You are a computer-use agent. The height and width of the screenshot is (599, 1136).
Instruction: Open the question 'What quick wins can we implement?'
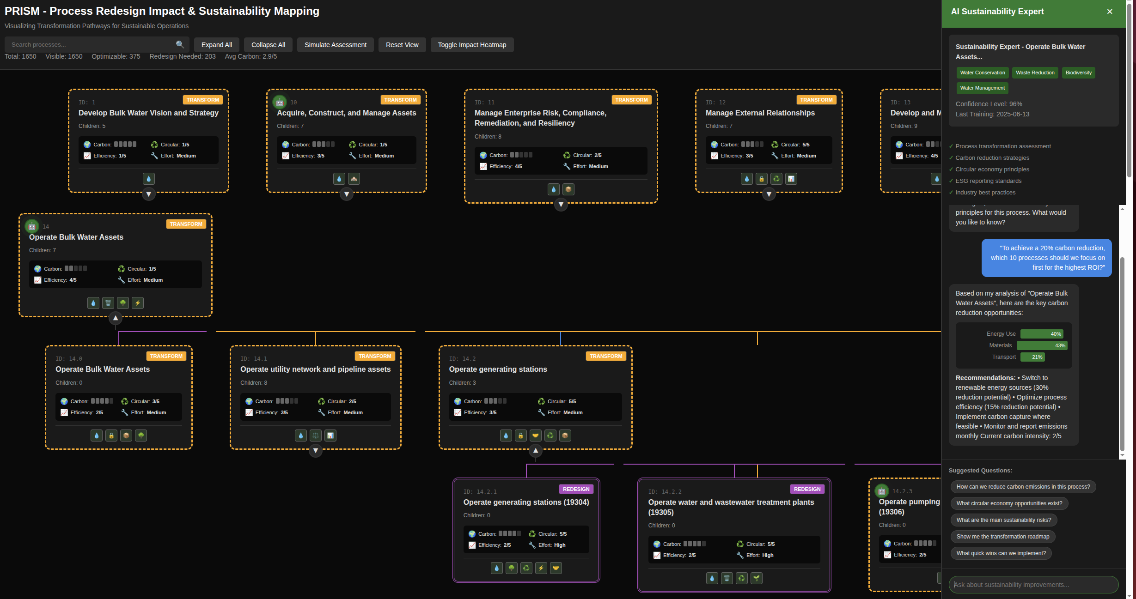coord(1001,553)
